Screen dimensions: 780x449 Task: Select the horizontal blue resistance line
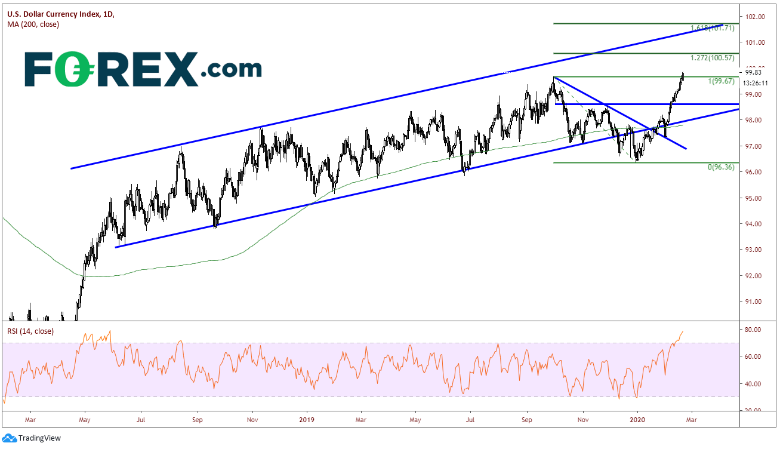click(x=646, y=104)
